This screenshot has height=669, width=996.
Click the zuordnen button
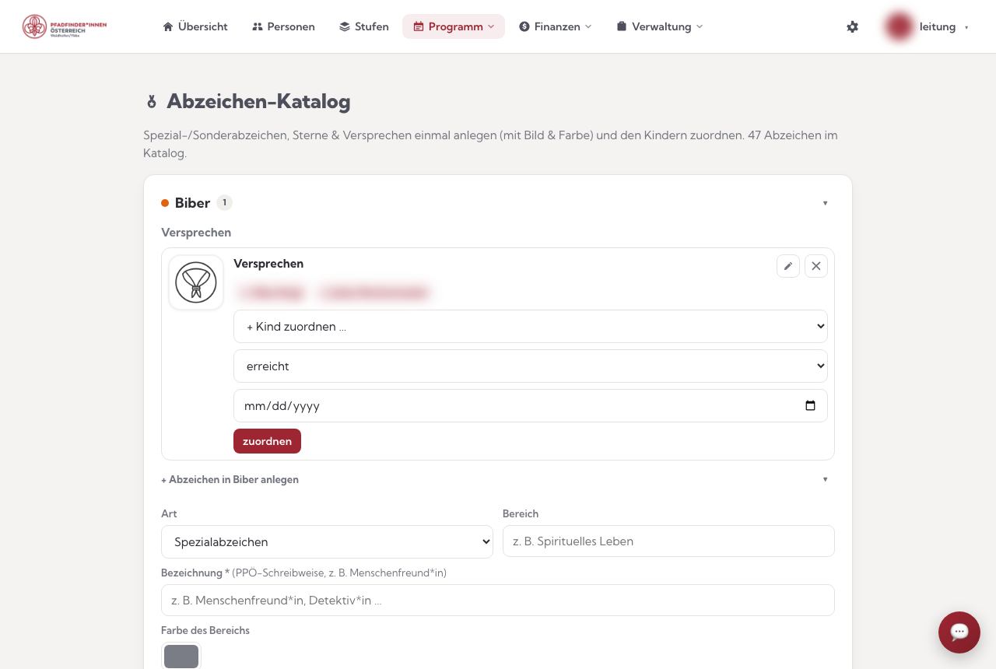267,441
